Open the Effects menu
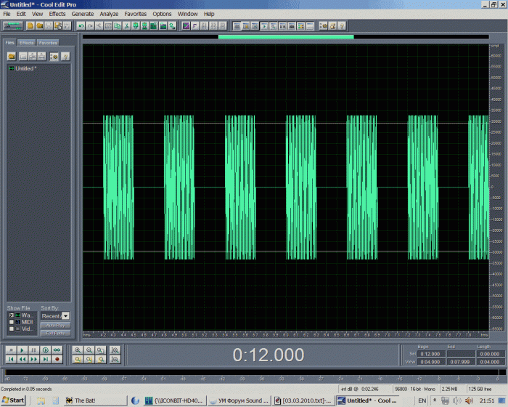 coord(57,14)
